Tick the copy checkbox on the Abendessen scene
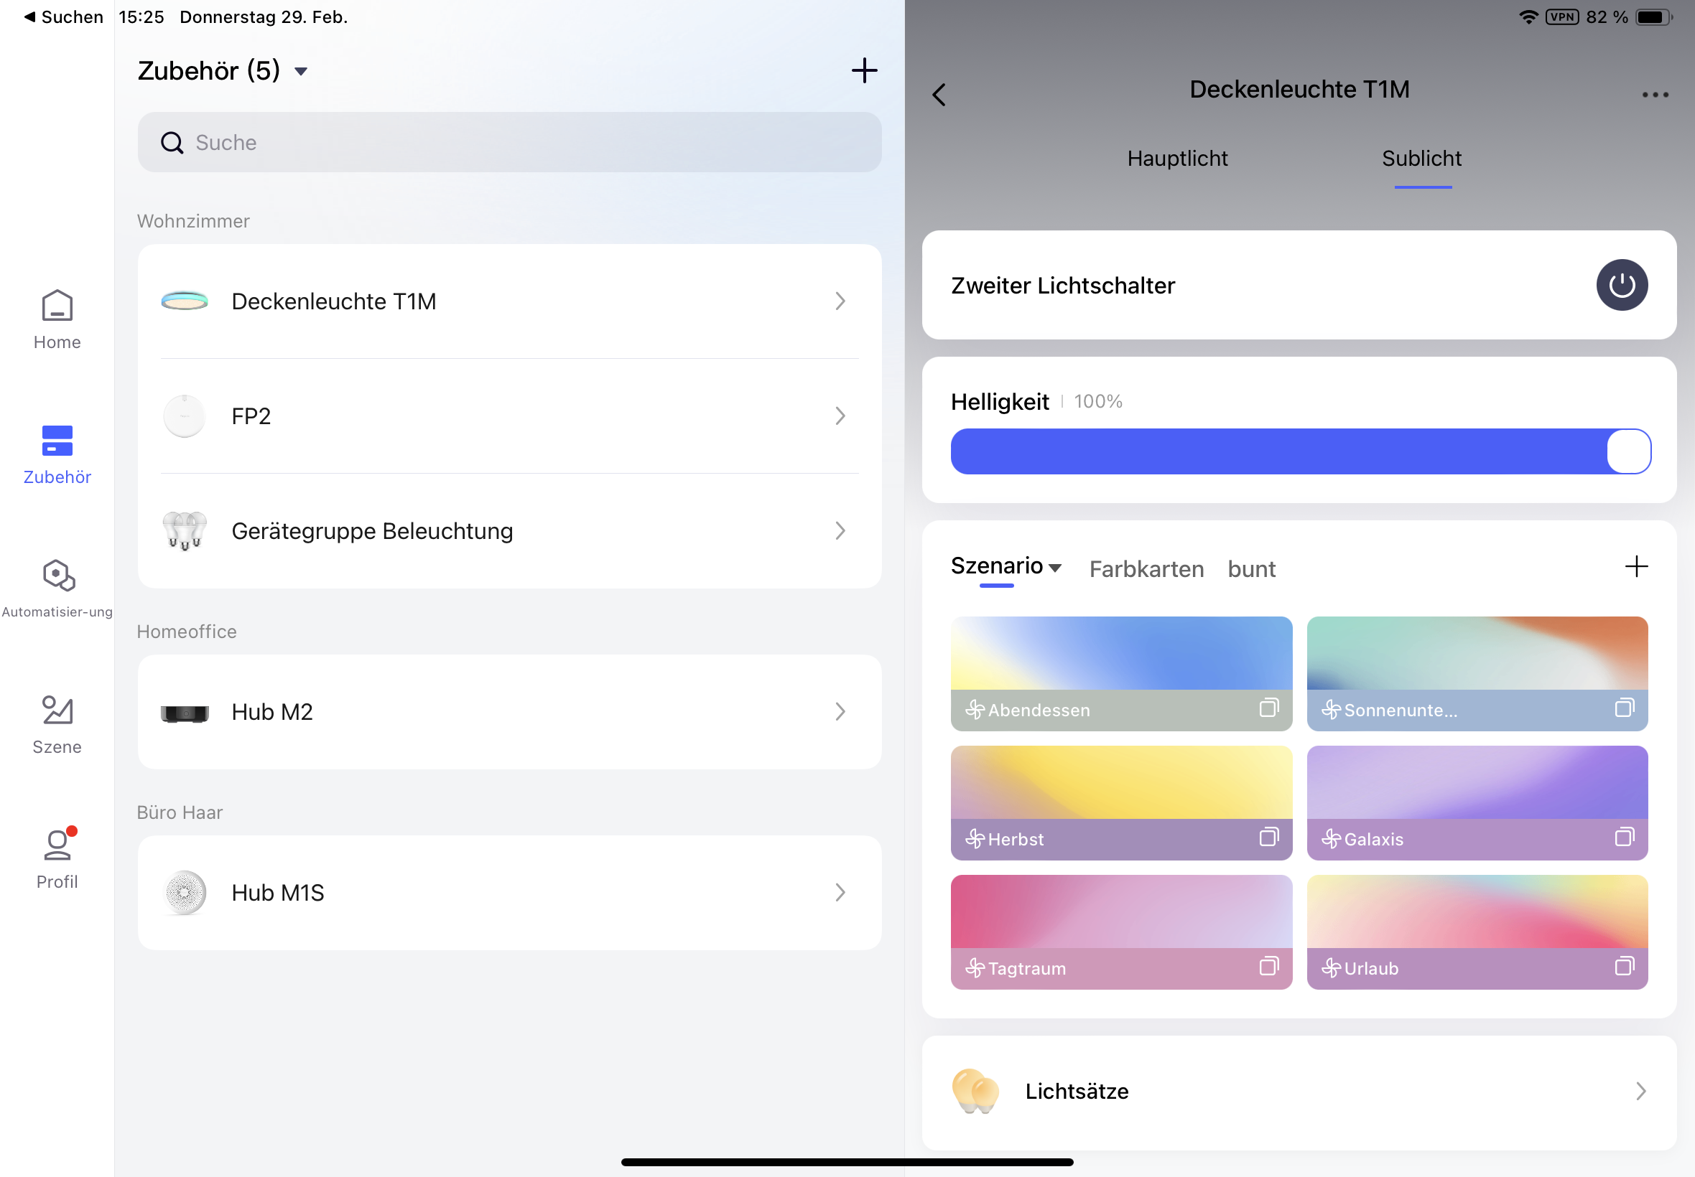The height and width of the screenshot is (1177, 1695). (1268, 708)
